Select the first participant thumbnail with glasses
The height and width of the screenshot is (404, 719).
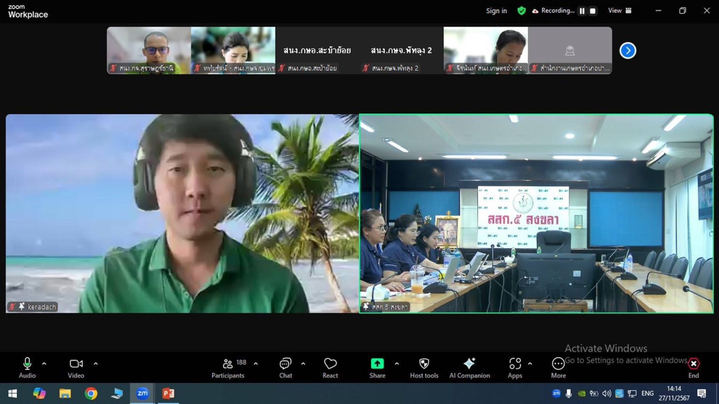point(149,50)
